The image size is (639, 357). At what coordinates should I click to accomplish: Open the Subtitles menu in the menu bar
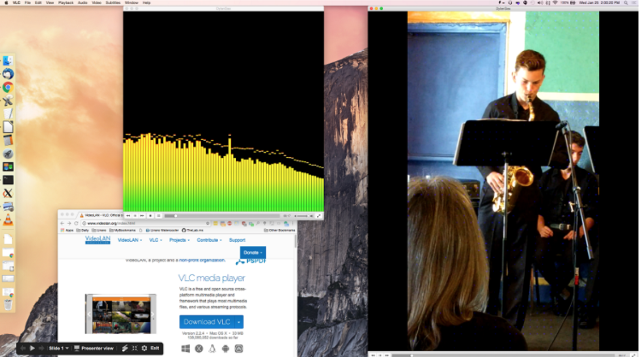pos(113,3)
